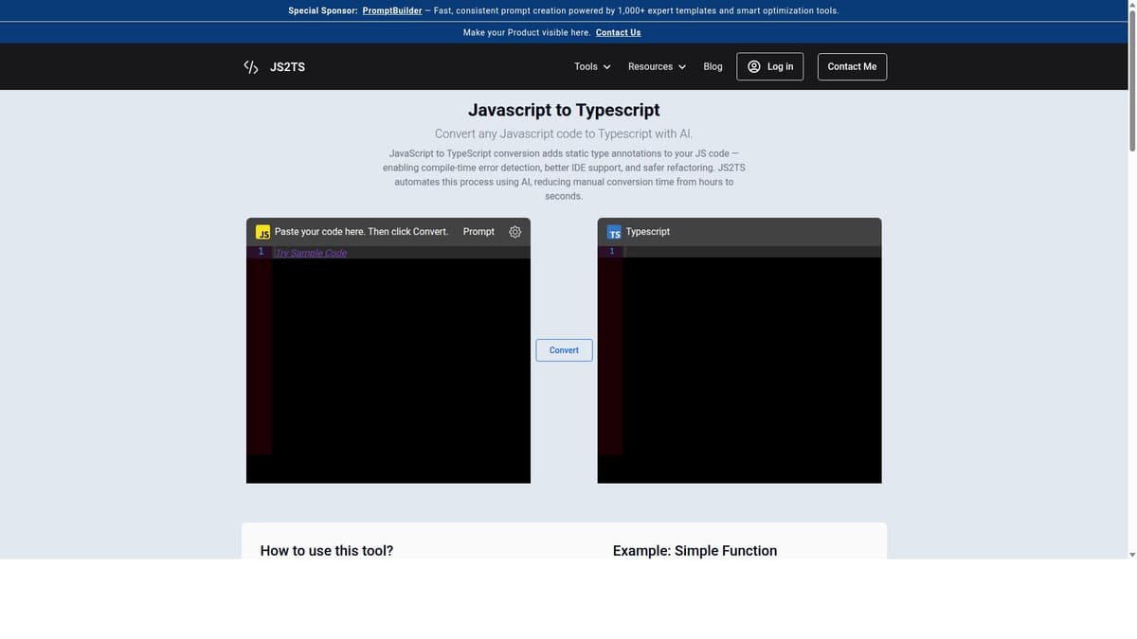This screenshot has width=1137, height=639.
Task: Click the scrollbar up arrow
Action: [1131, 5]
